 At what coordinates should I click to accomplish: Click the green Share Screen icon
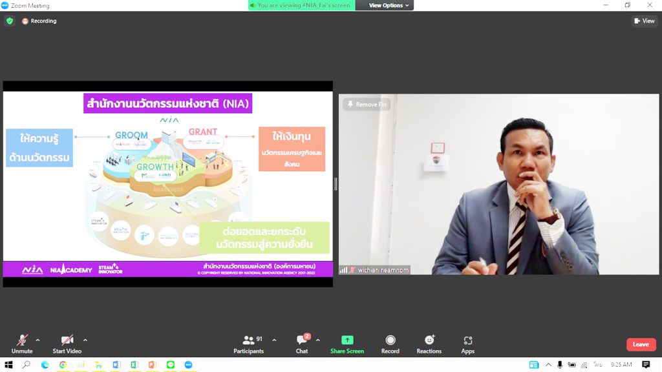347,340
